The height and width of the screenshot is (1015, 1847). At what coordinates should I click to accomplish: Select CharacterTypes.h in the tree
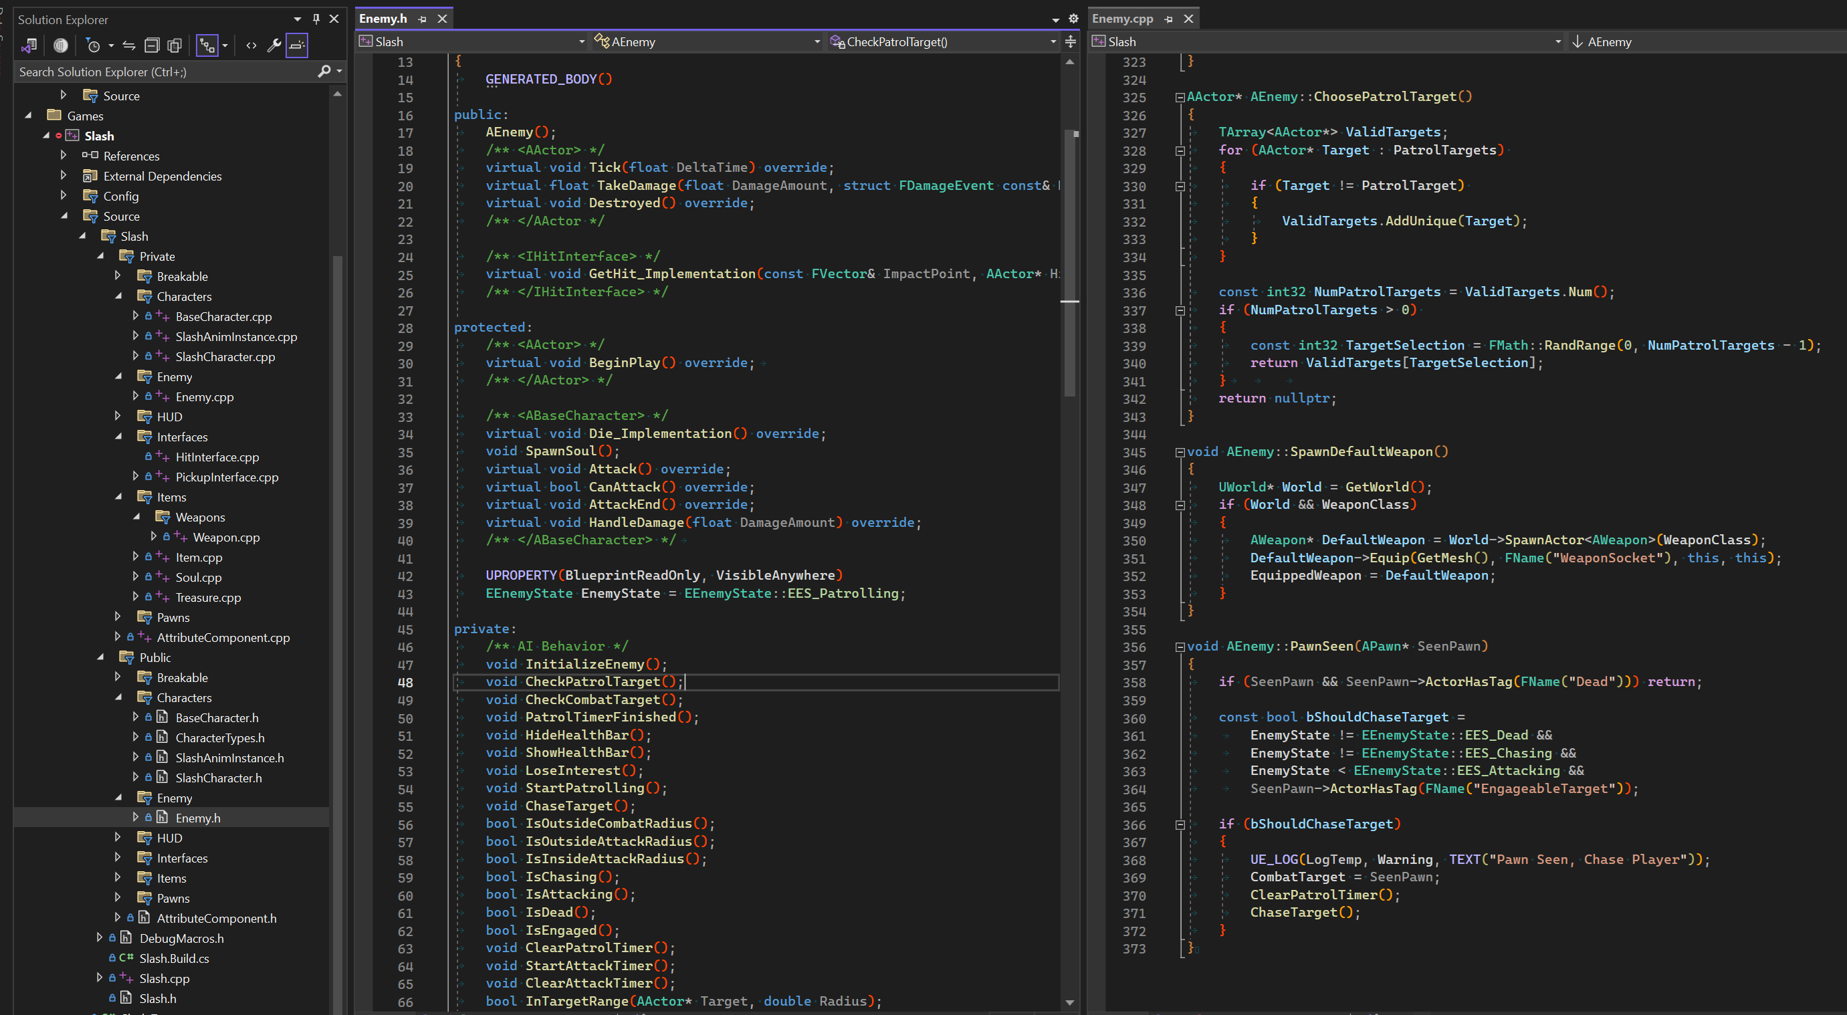[220, 738]
